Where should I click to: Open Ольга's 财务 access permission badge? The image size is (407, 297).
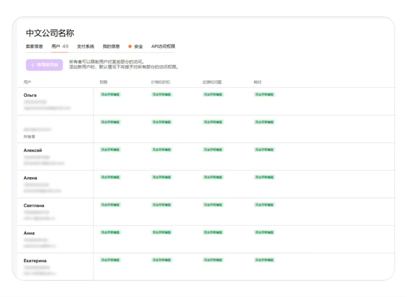coord(110,94)
